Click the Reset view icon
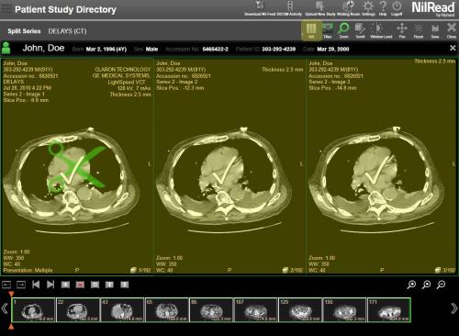The width and height of the screenshot is (459, 336). [x=419, y=31]
